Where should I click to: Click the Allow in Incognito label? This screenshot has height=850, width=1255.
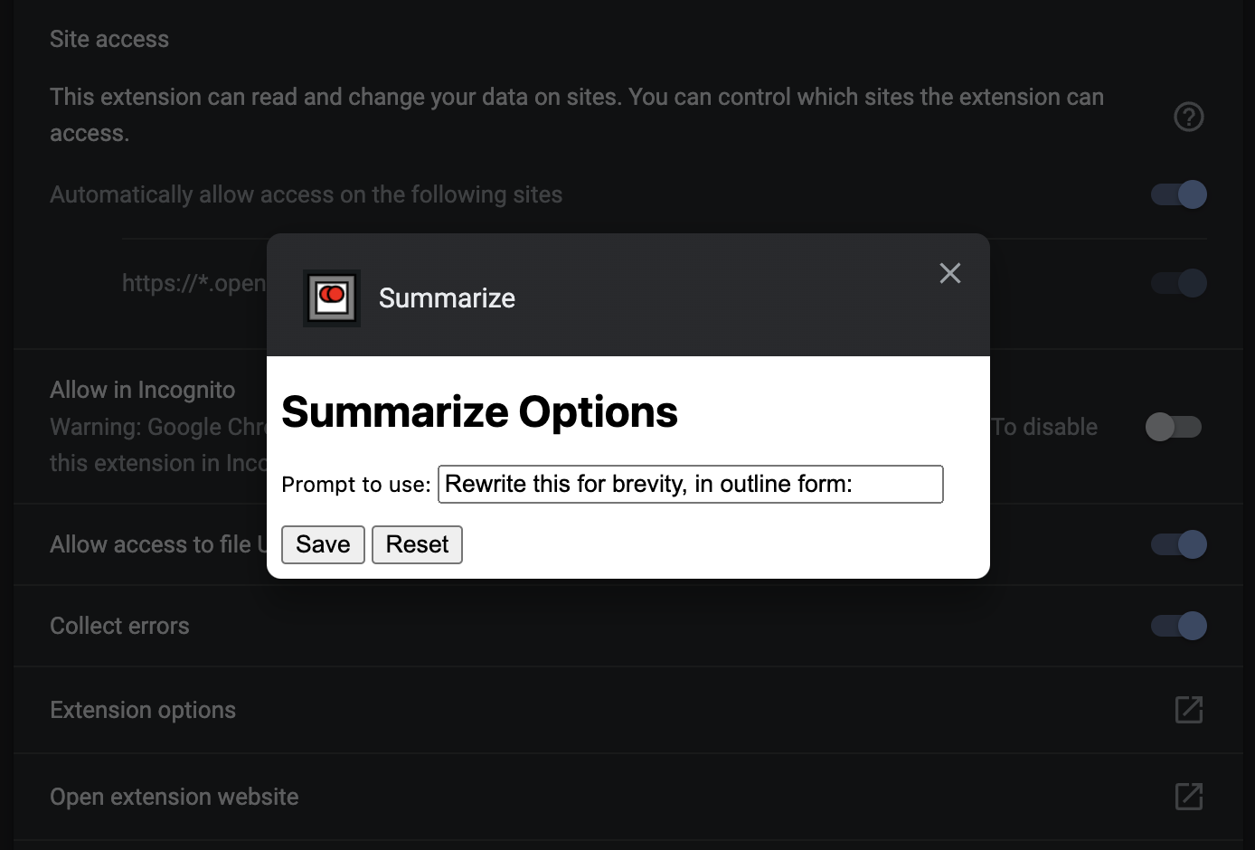142,390
